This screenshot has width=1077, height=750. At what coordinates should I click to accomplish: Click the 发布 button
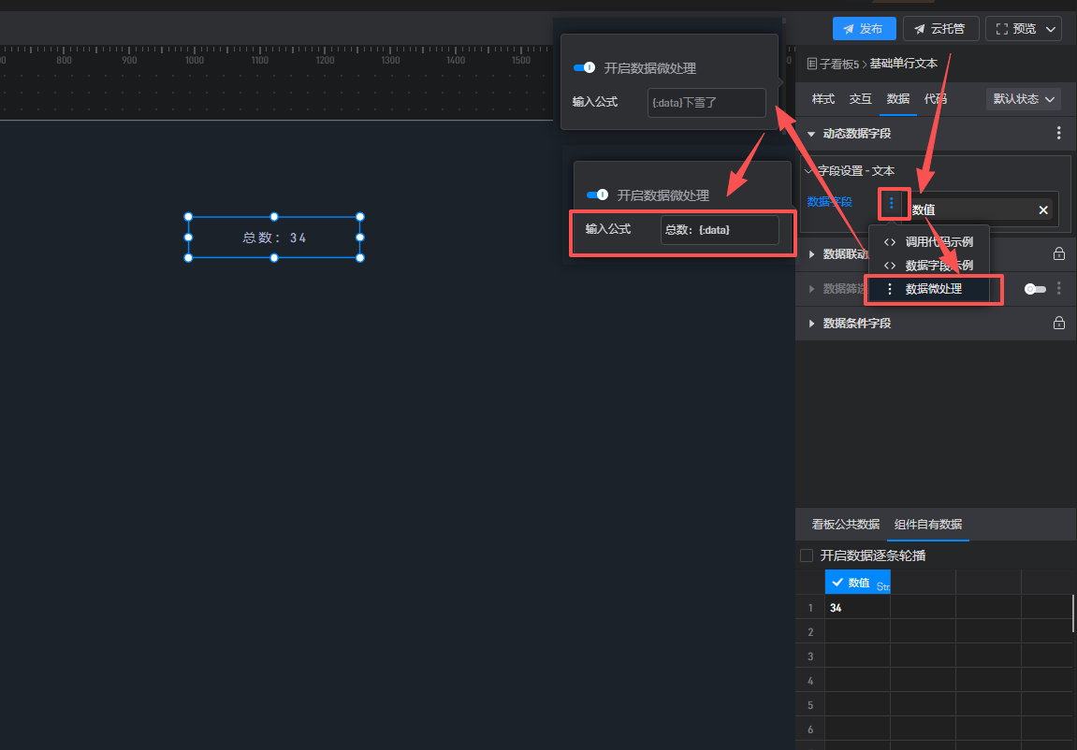864,29
